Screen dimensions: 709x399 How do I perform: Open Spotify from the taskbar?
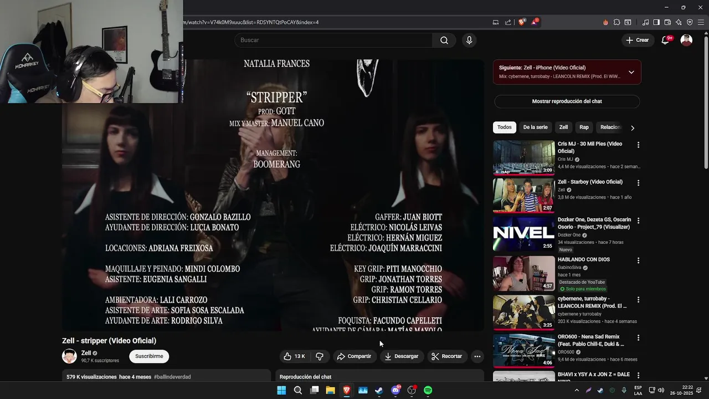[428, 390]
